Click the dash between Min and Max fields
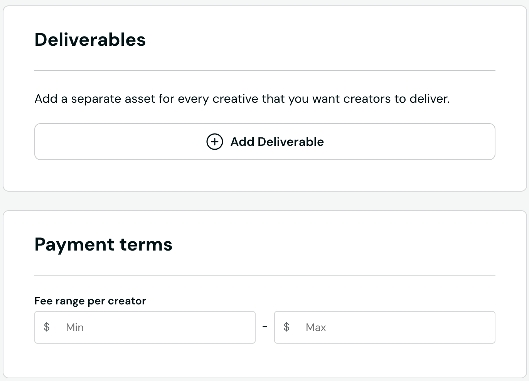 (x=264, y=326)
